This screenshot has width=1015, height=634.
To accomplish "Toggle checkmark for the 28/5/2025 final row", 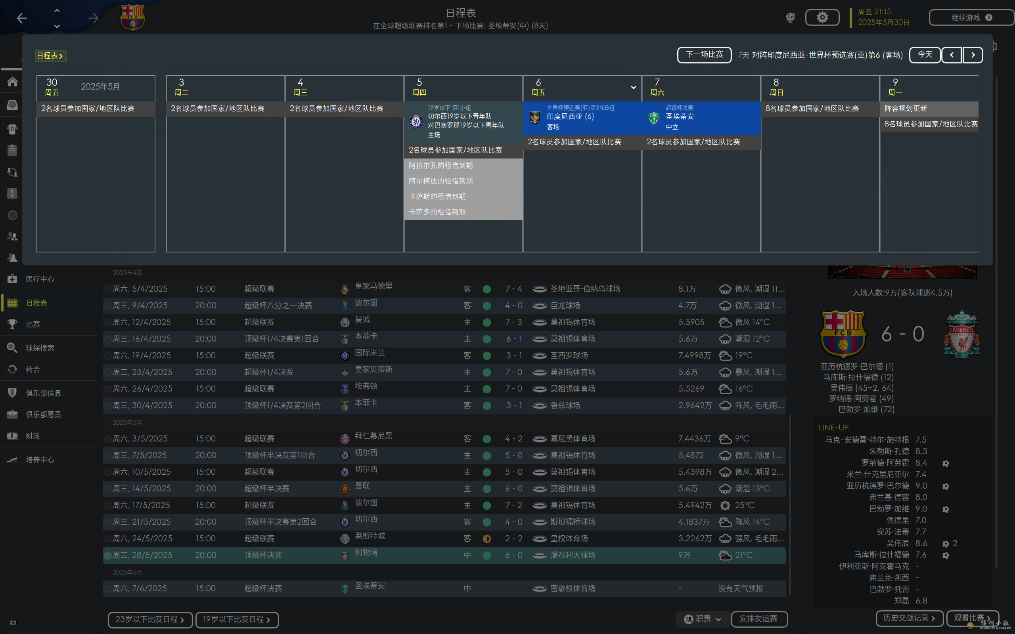I will pyautogui.click(x=108, y=555).
